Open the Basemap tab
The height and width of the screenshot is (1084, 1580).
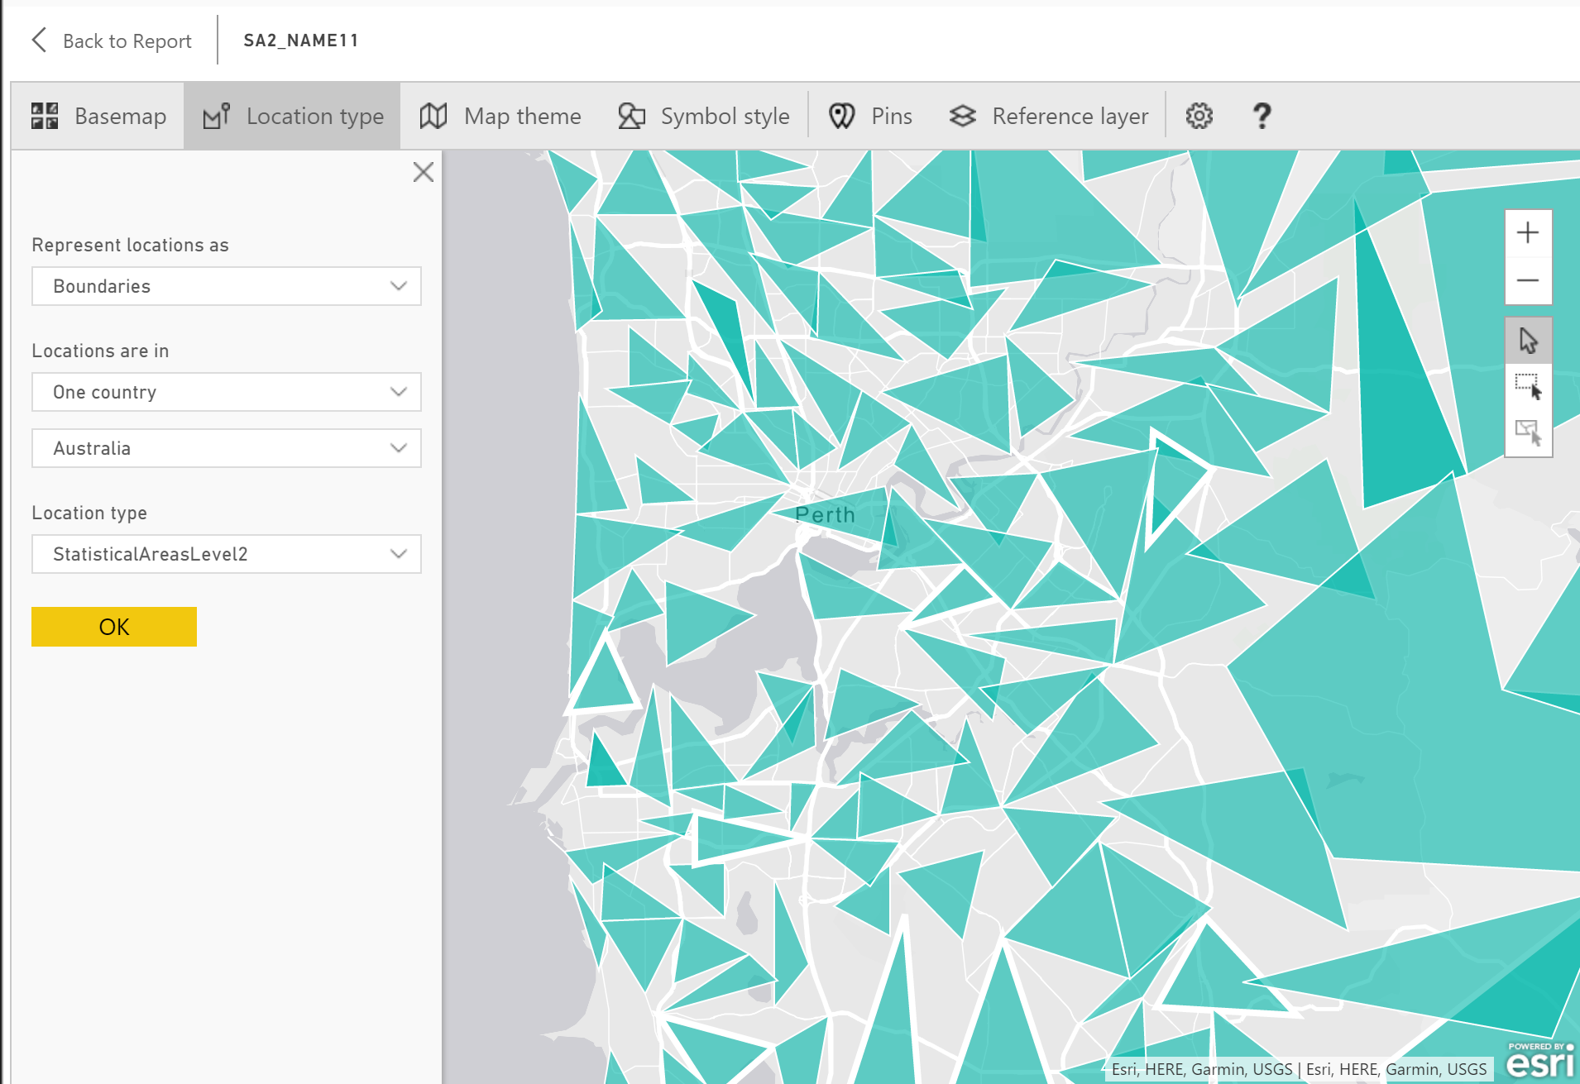click(x=98, y=117)
